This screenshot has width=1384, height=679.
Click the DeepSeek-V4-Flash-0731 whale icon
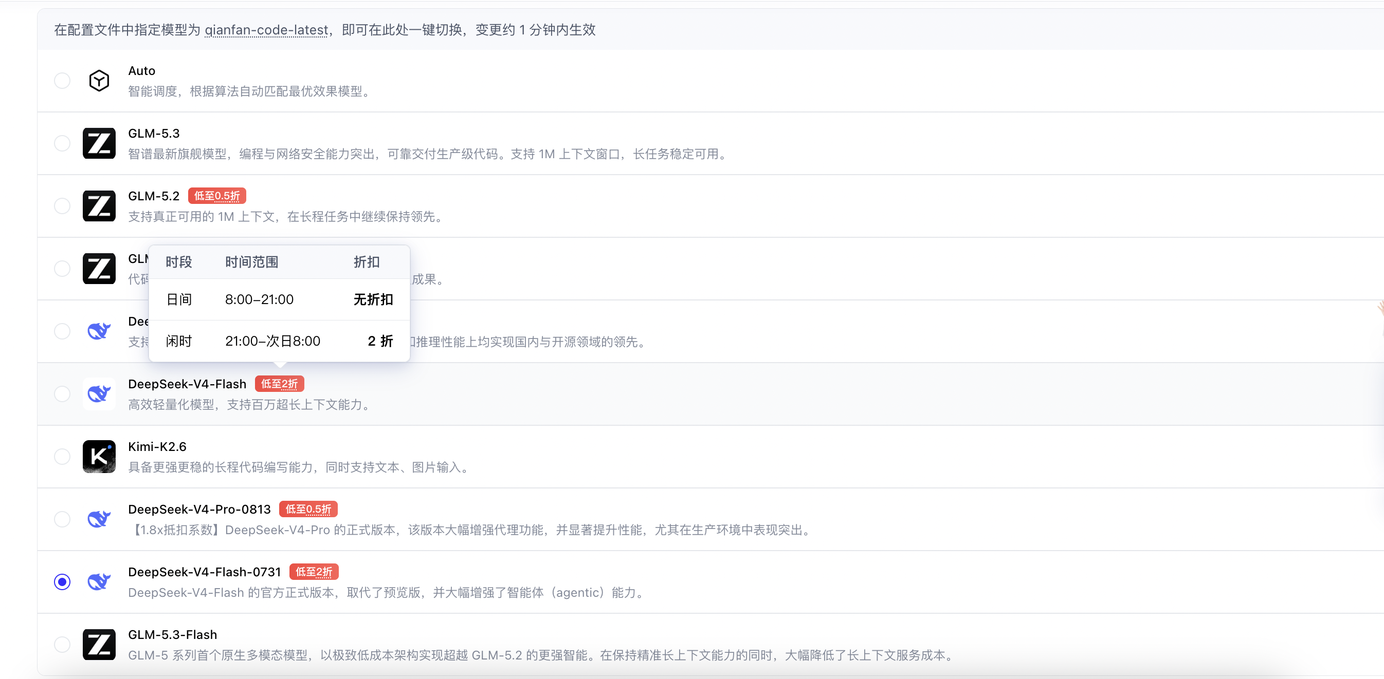point(99,582)
